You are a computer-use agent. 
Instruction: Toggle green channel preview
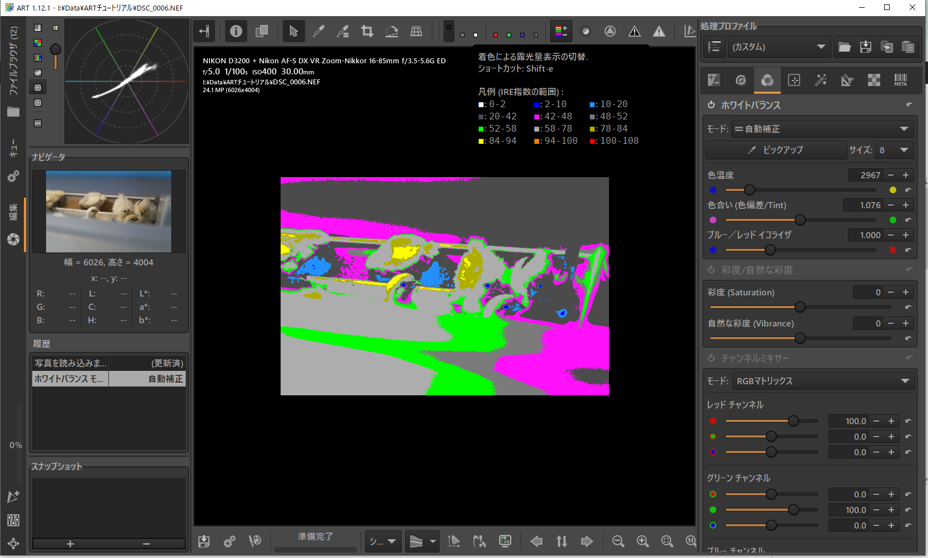[x=509, y=34]
